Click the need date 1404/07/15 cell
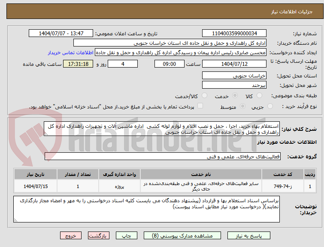This screenshot has height=247, width=324. click(x=36, y=186)
